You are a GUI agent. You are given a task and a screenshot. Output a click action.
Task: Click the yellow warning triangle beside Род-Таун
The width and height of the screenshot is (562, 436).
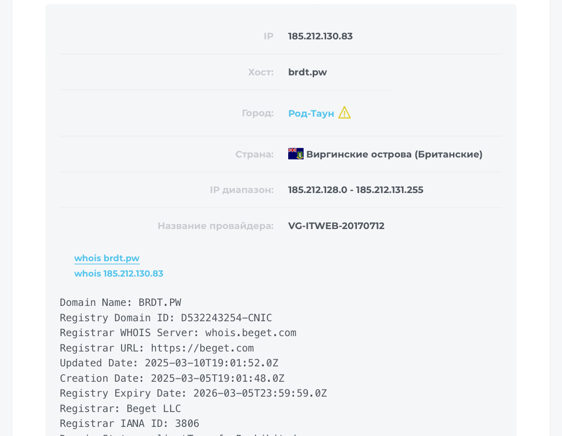(x=344, y=112)
